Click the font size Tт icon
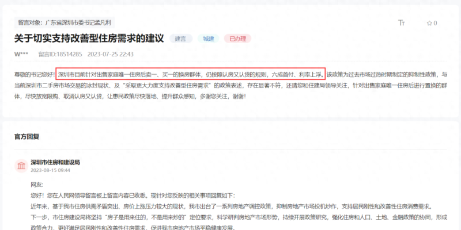The image size is (461, 230). pyautogui.click(x=401, y=23)
